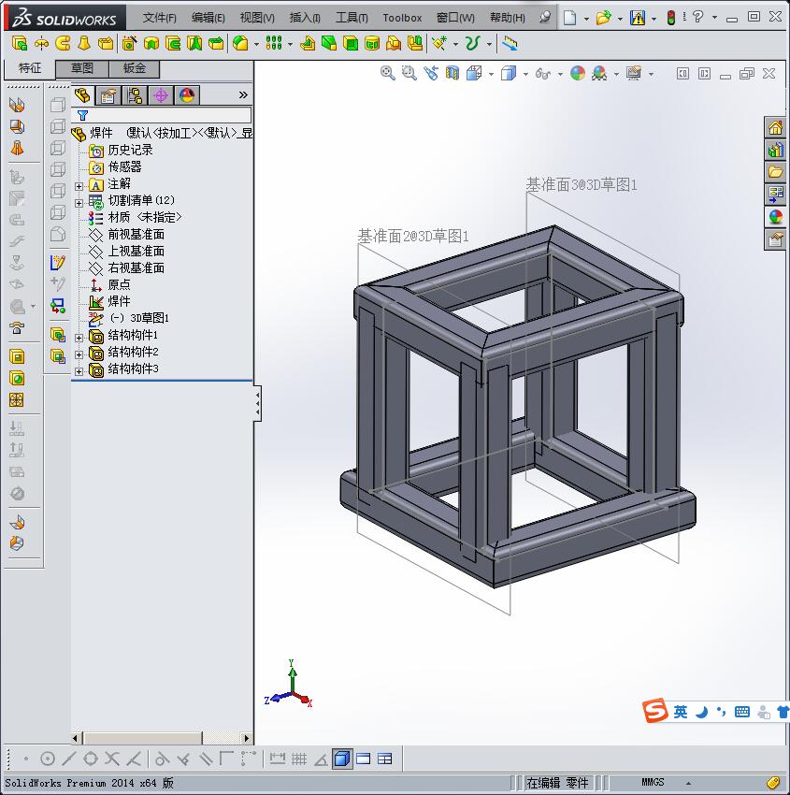Expand the 切割清单(12) tree node

[x=79, y=203]
